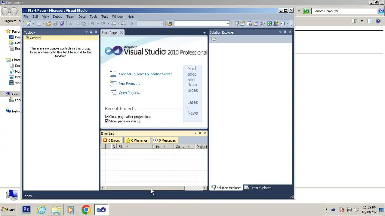Screen dimensions: 385x216
Task: Click the Navigate Backward toolbar icon
Action: (114, 23)
